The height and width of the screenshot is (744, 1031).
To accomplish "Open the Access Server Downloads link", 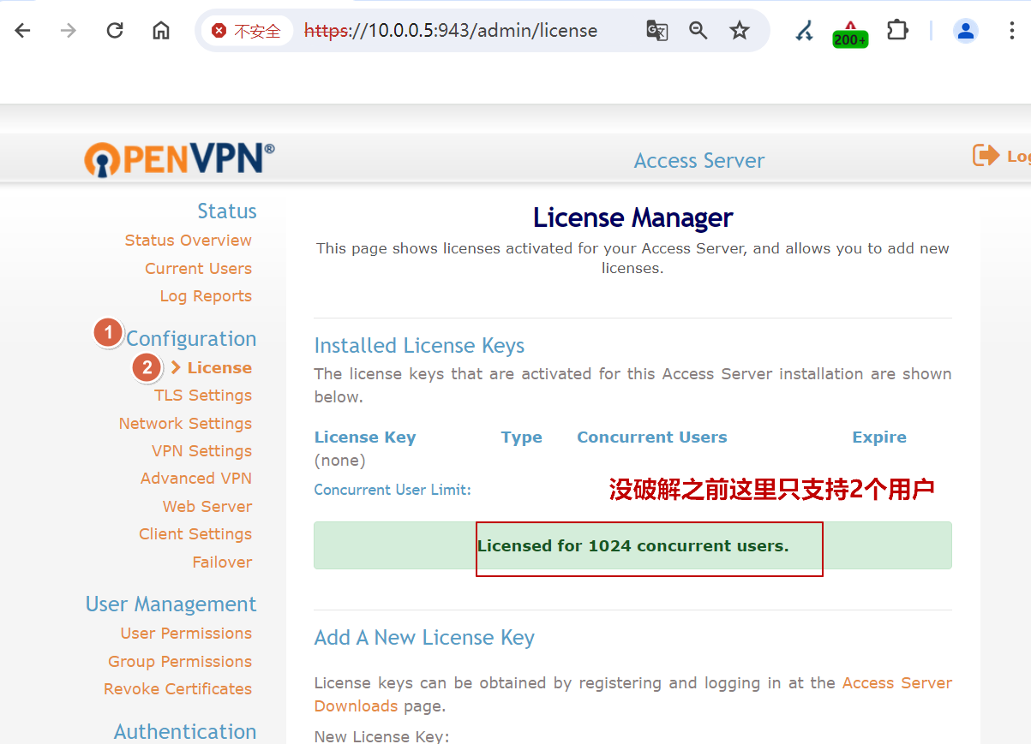I will click(x=896, y=682).
